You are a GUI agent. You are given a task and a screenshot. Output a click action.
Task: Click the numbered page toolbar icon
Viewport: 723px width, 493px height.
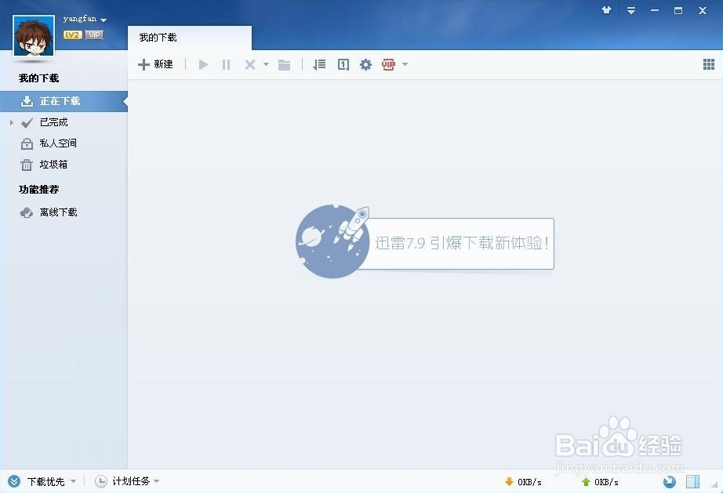(x=343, y=64)
